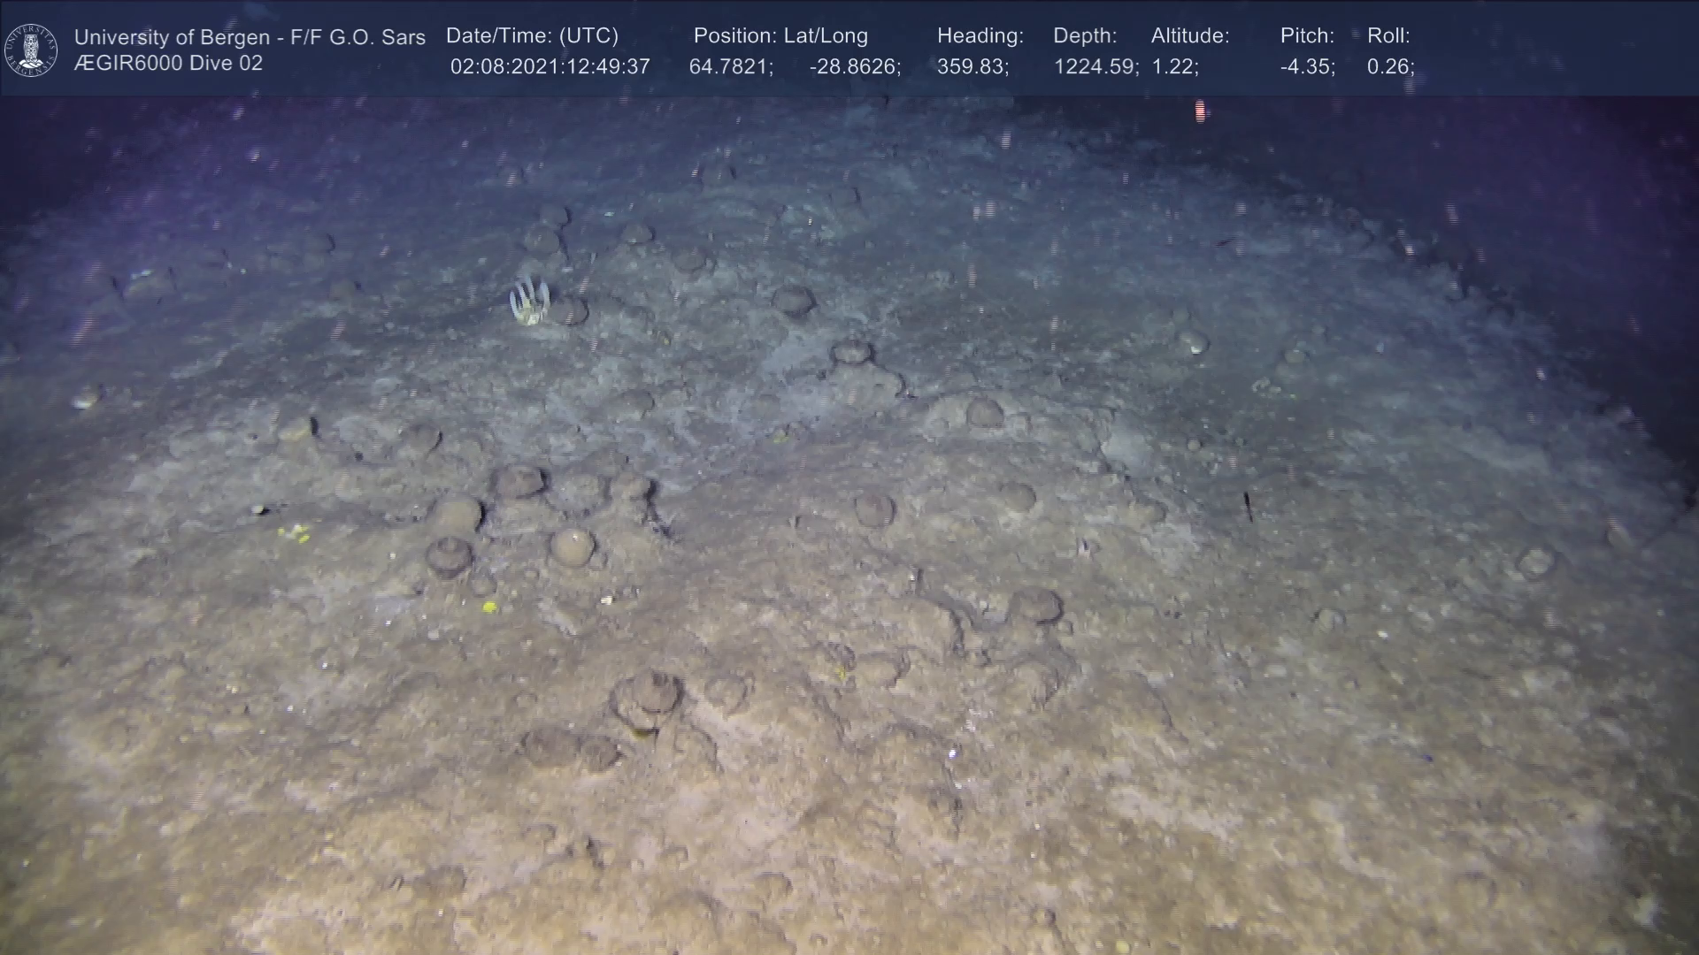
Task: Click the Heading label in overlay
Action: pyautogui.click(x=980, y=36)
